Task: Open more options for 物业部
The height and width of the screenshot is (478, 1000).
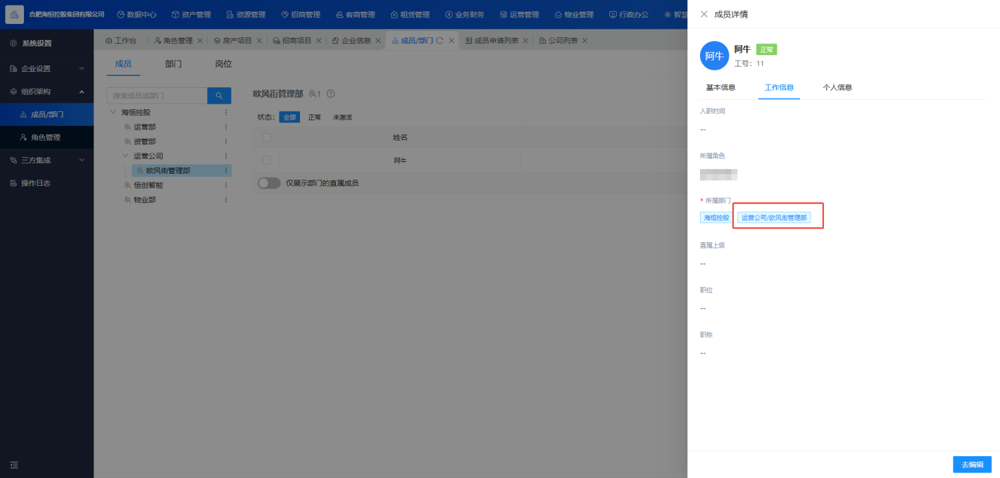Action: (x=226, y=200)
